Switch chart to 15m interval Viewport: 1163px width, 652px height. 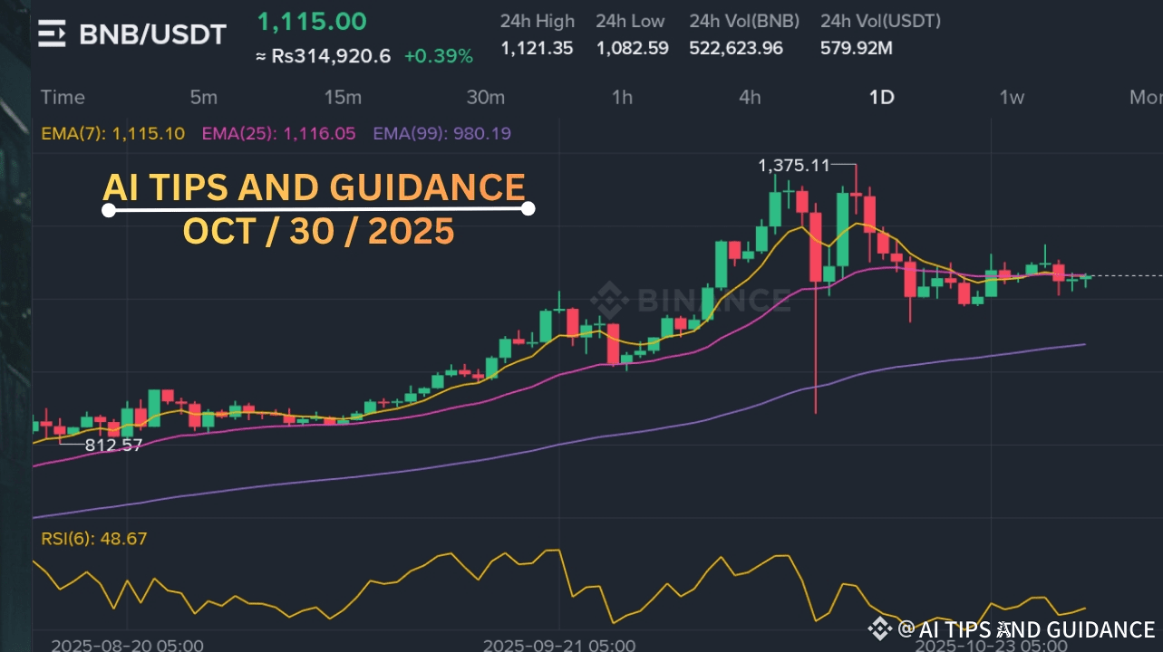coord(343,98)
